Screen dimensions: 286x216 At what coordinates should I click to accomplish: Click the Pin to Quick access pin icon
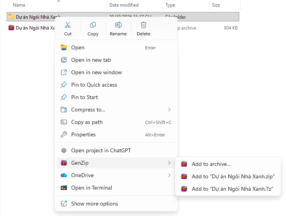[x=64, y=85]
